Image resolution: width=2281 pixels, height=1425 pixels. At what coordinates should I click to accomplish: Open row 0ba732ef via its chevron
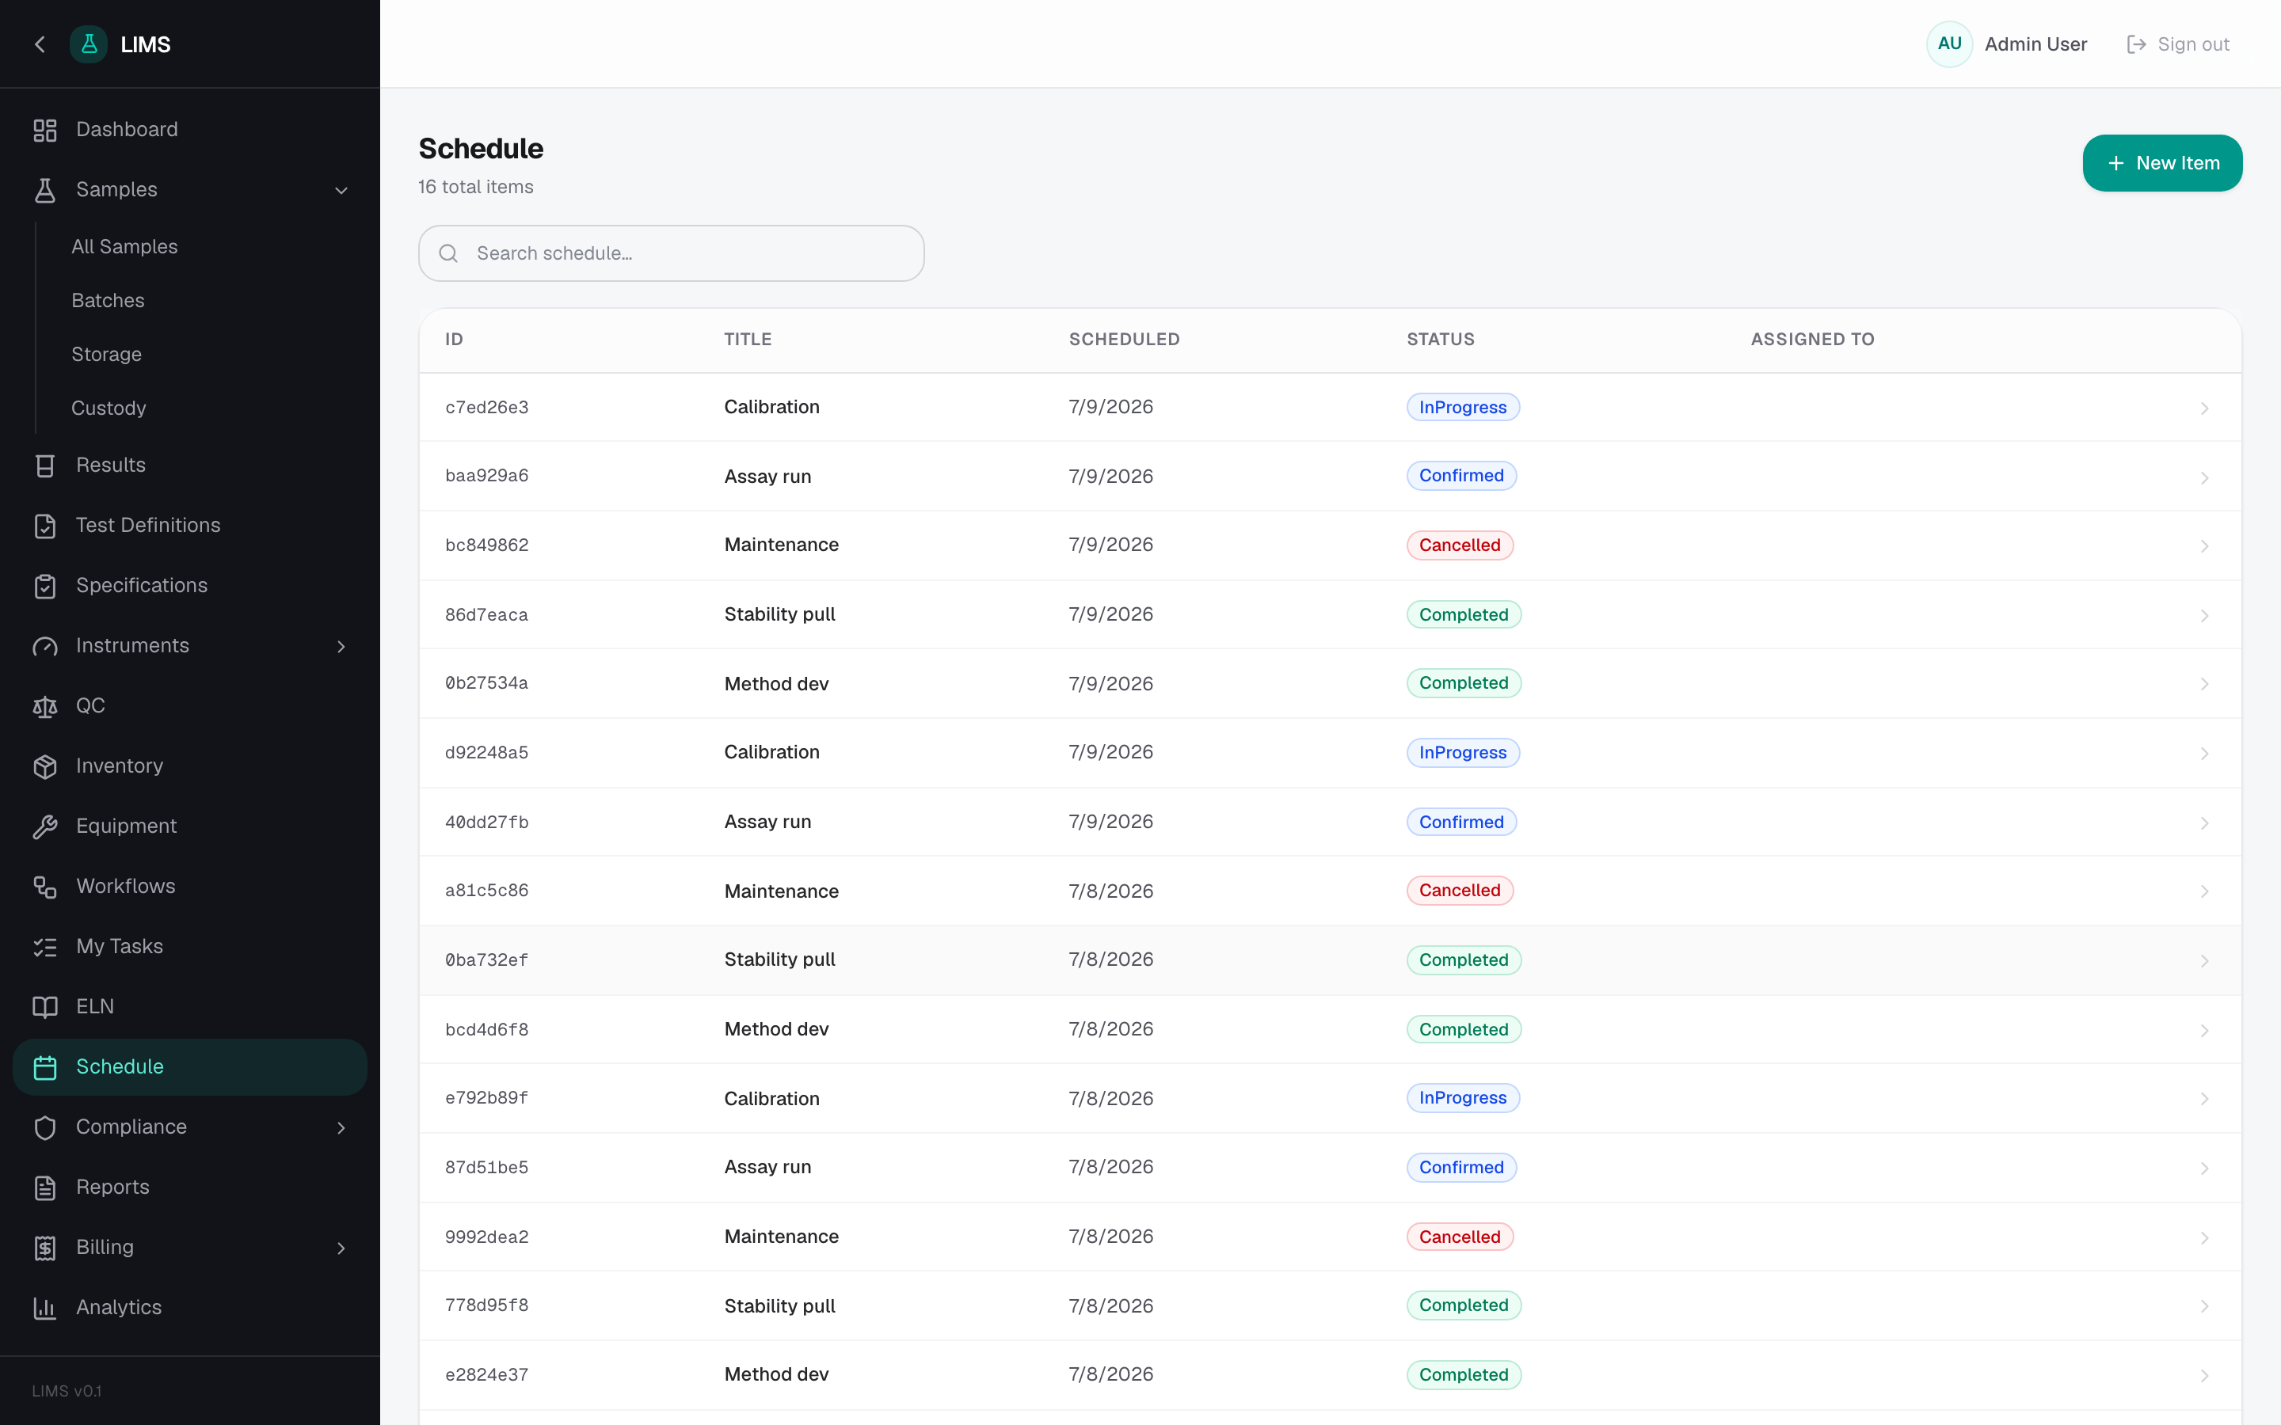2203,961
